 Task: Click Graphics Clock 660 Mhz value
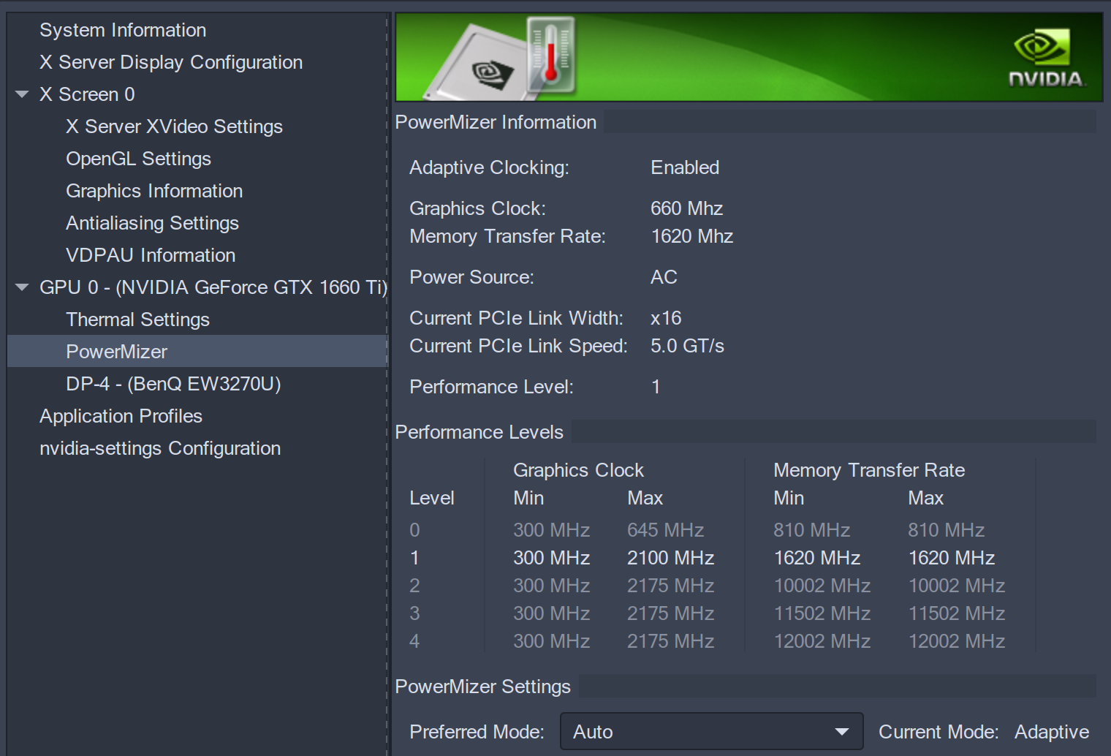point(686,208)
